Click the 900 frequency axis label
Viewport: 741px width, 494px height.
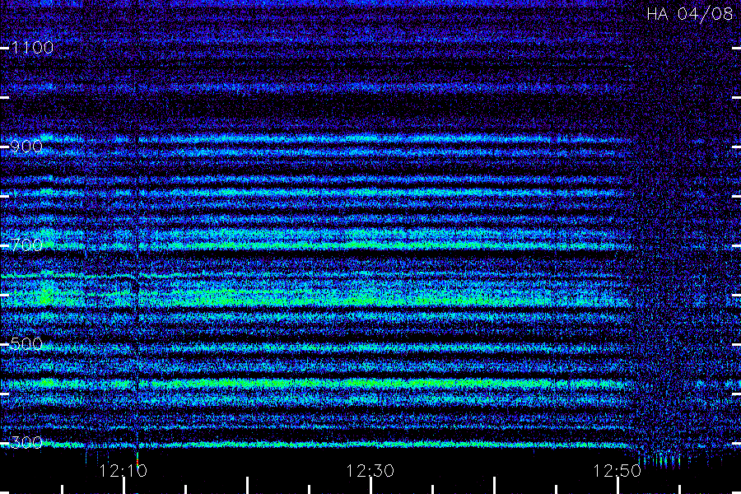[26, 147]
